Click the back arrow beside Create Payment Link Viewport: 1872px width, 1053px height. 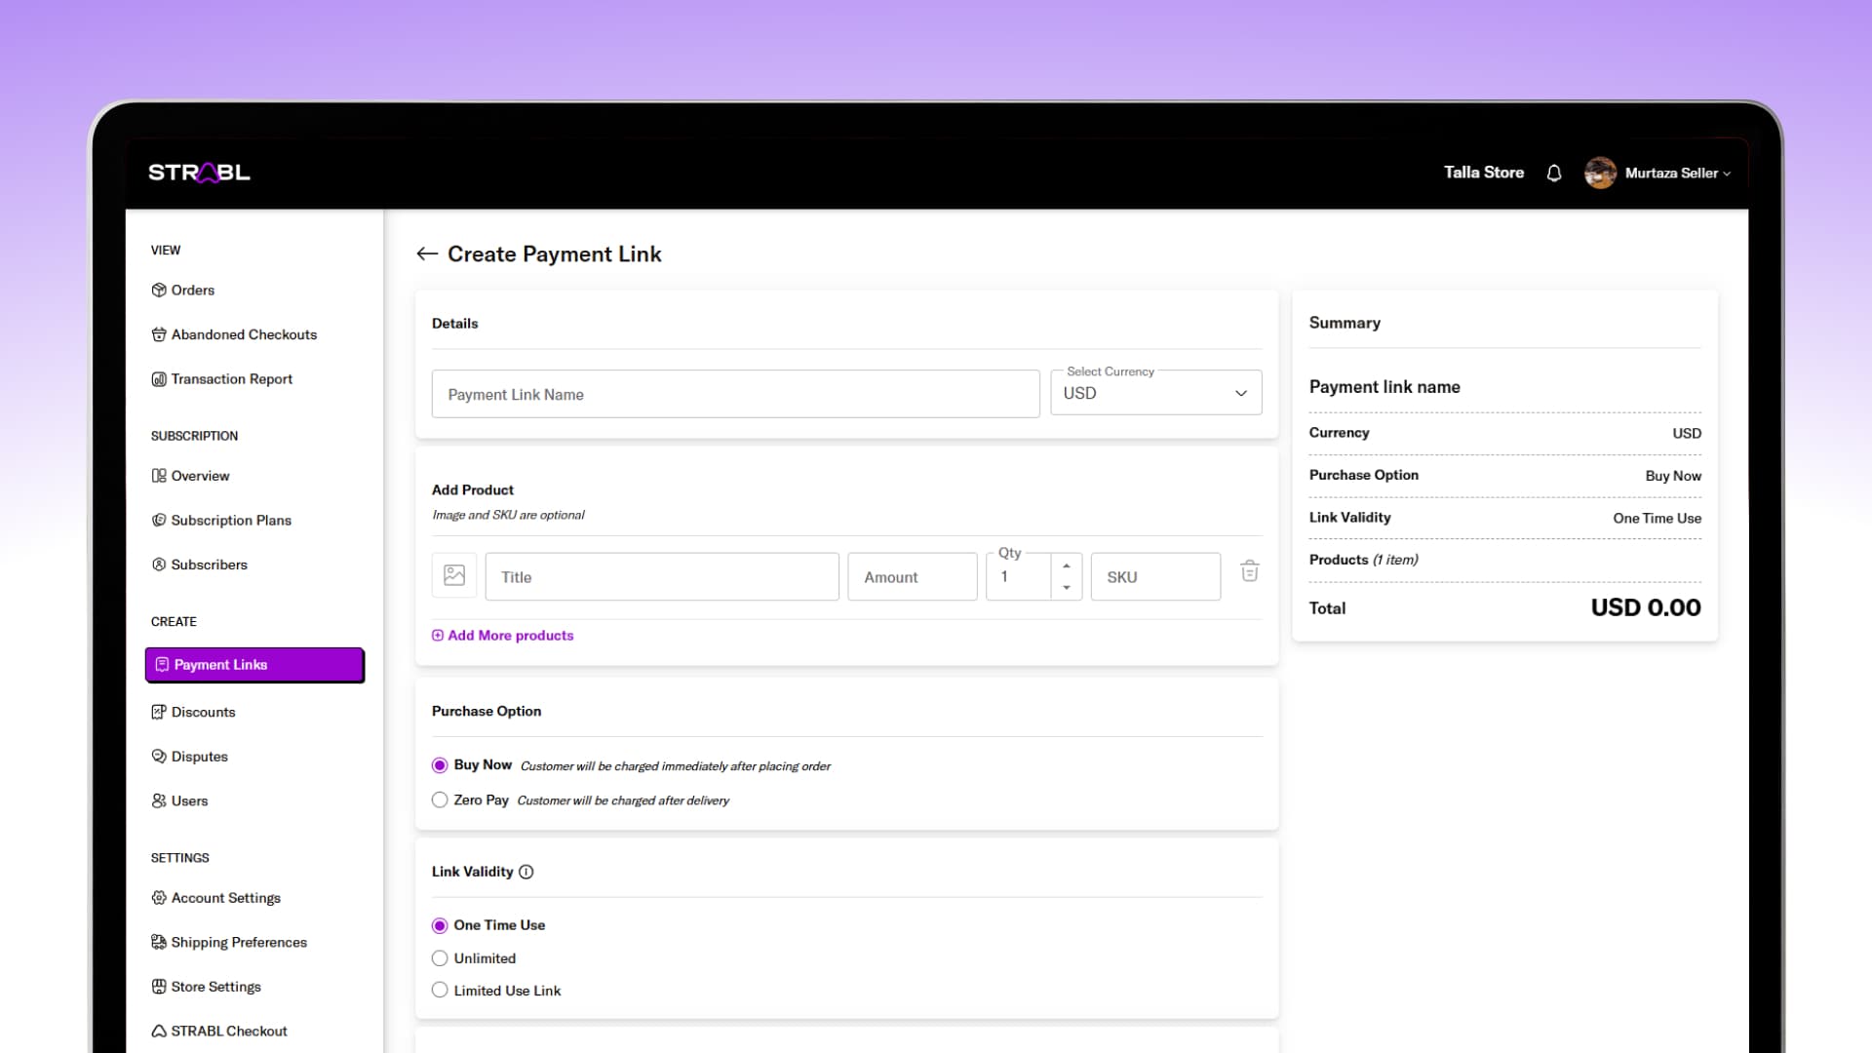[426, 254]
